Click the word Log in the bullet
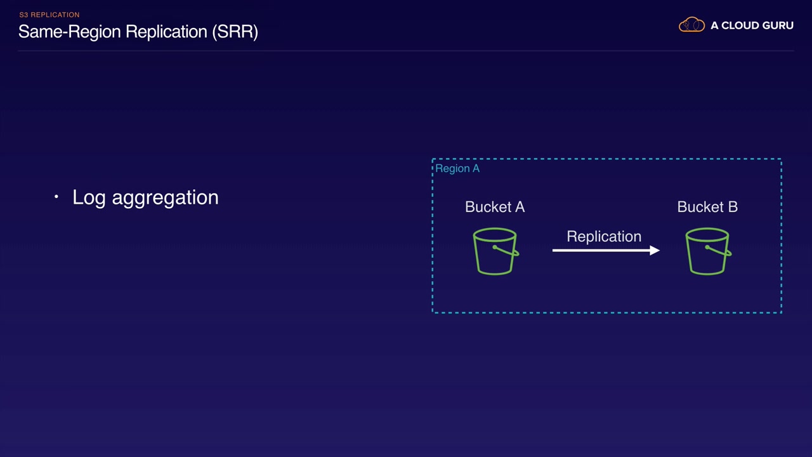This screenshot has height=457, width=812. 89,197
